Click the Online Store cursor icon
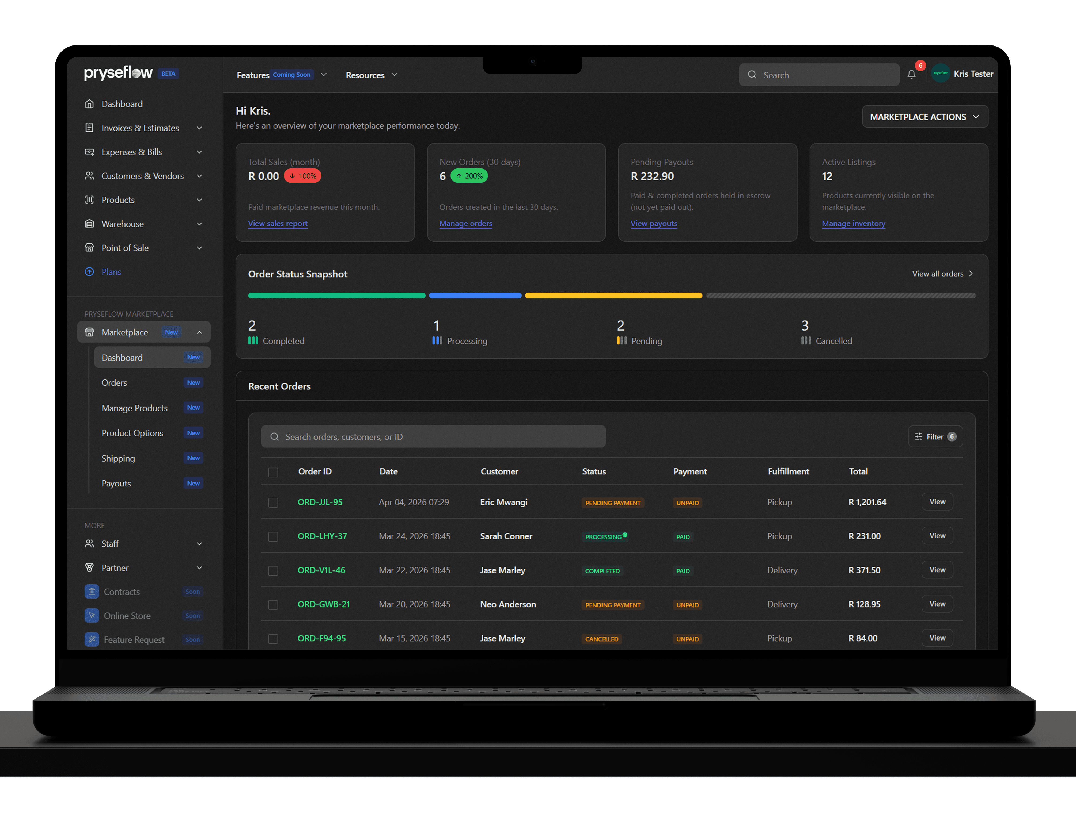This screenshot has height=813, width=1076. pyautogui.click(x=92, y=615)
